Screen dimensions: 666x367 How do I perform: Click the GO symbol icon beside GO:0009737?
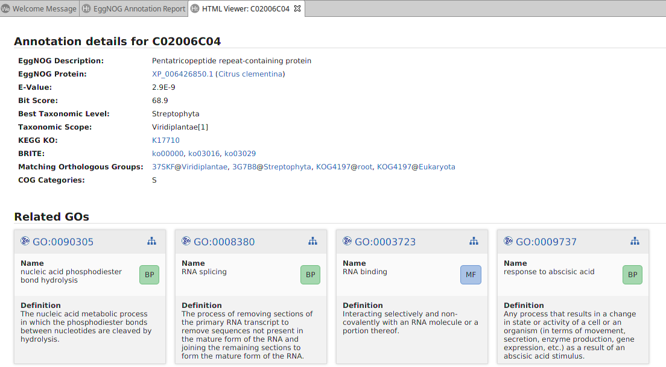pos(509,241)
